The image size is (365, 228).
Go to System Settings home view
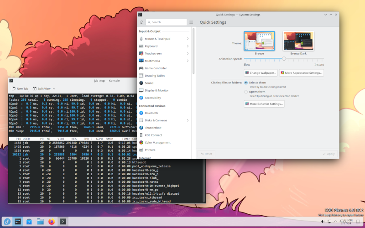click(141, 22)
